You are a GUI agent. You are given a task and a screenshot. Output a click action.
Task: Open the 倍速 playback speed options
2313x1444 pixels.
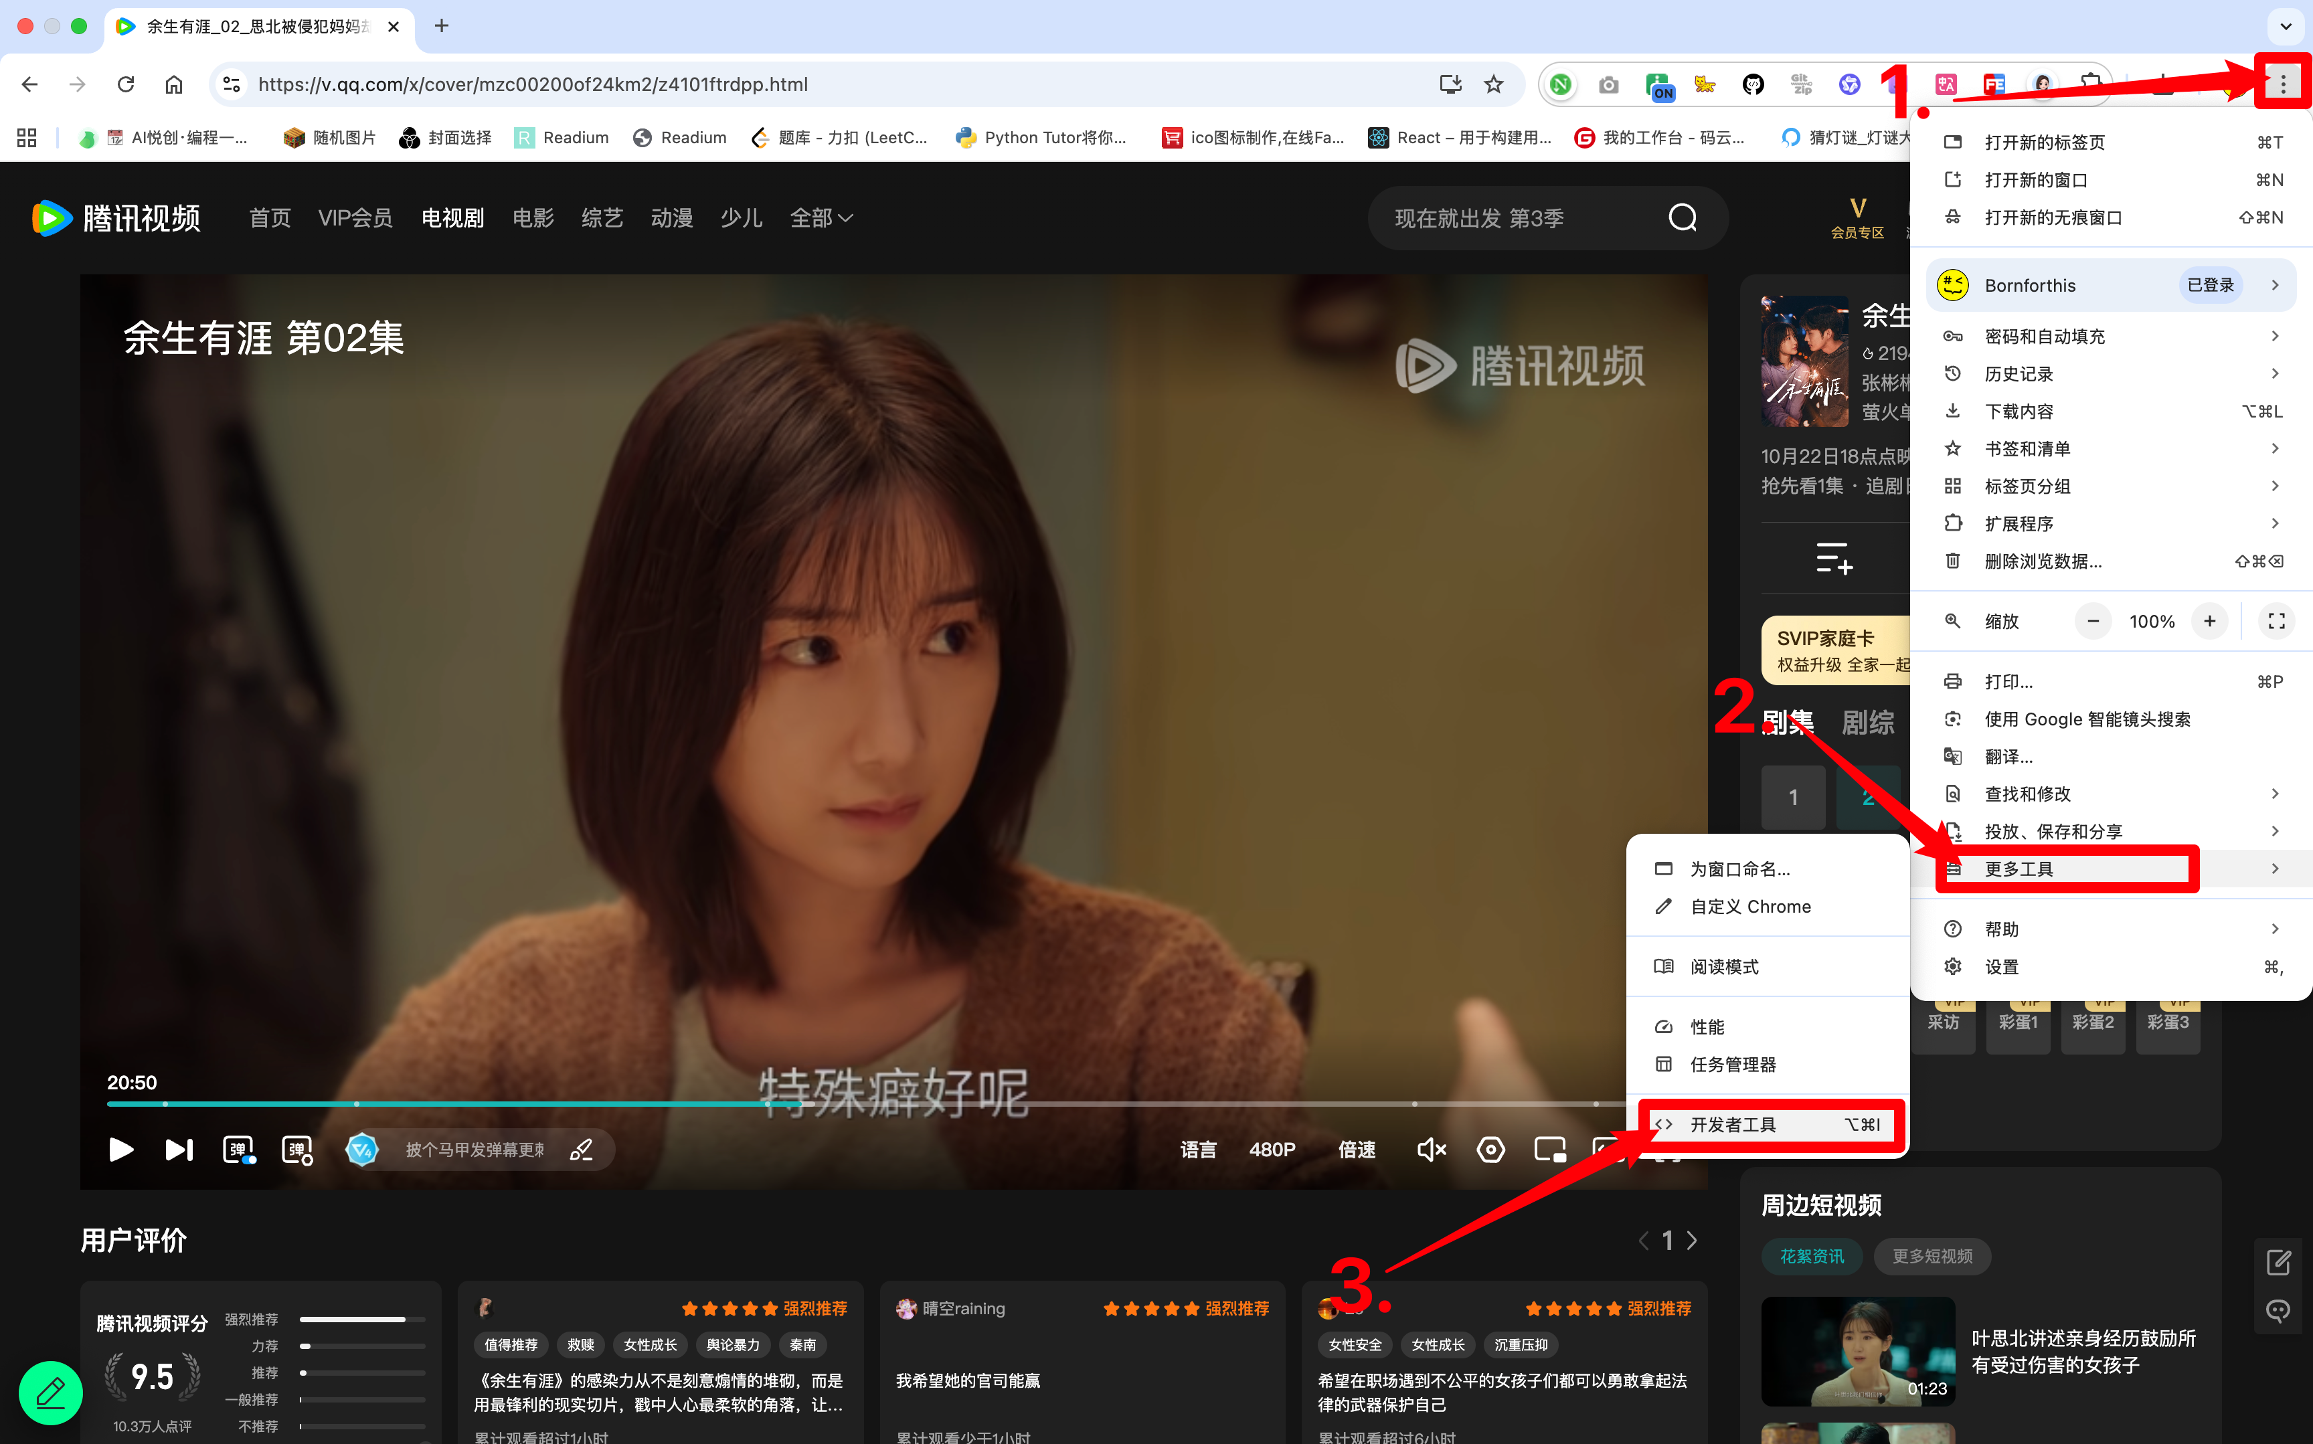pos(1356,1149)
